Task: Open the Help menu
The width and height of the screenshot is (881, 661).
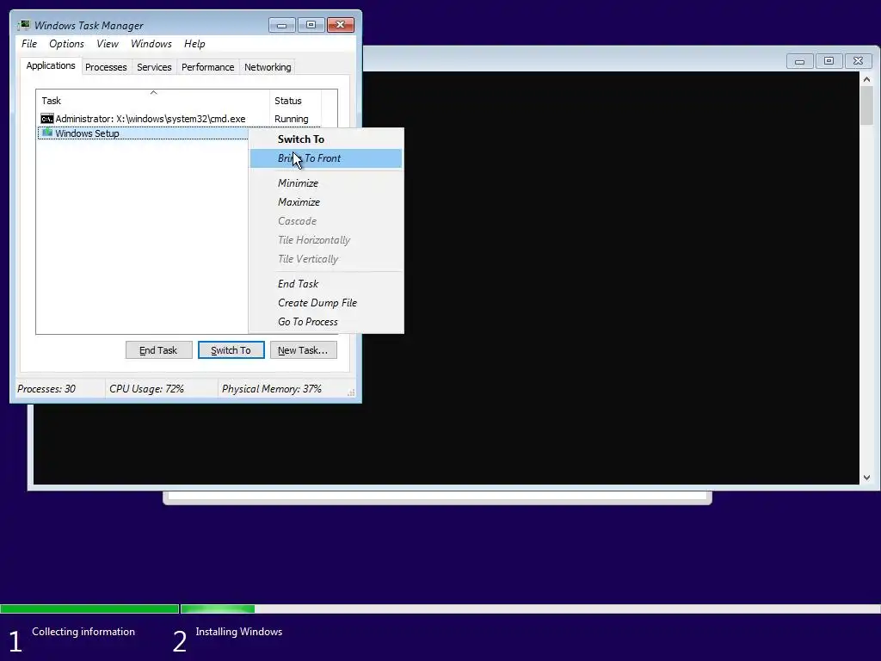Action: pos(194,44)
